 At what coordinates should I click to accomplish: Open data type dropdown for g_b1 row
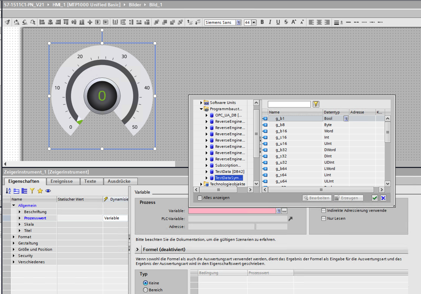tap(346, 118)
